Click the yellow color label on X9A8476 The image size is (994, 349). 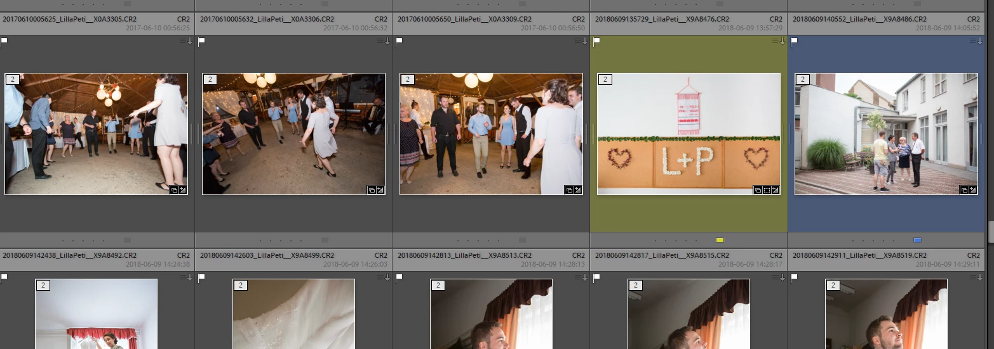[x=720, y=240]
